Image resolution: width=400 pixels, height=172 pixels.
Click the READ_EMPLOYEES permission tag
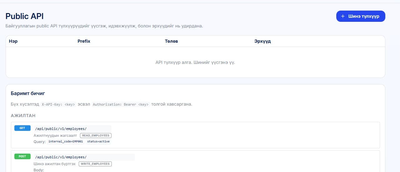point(96,136)
